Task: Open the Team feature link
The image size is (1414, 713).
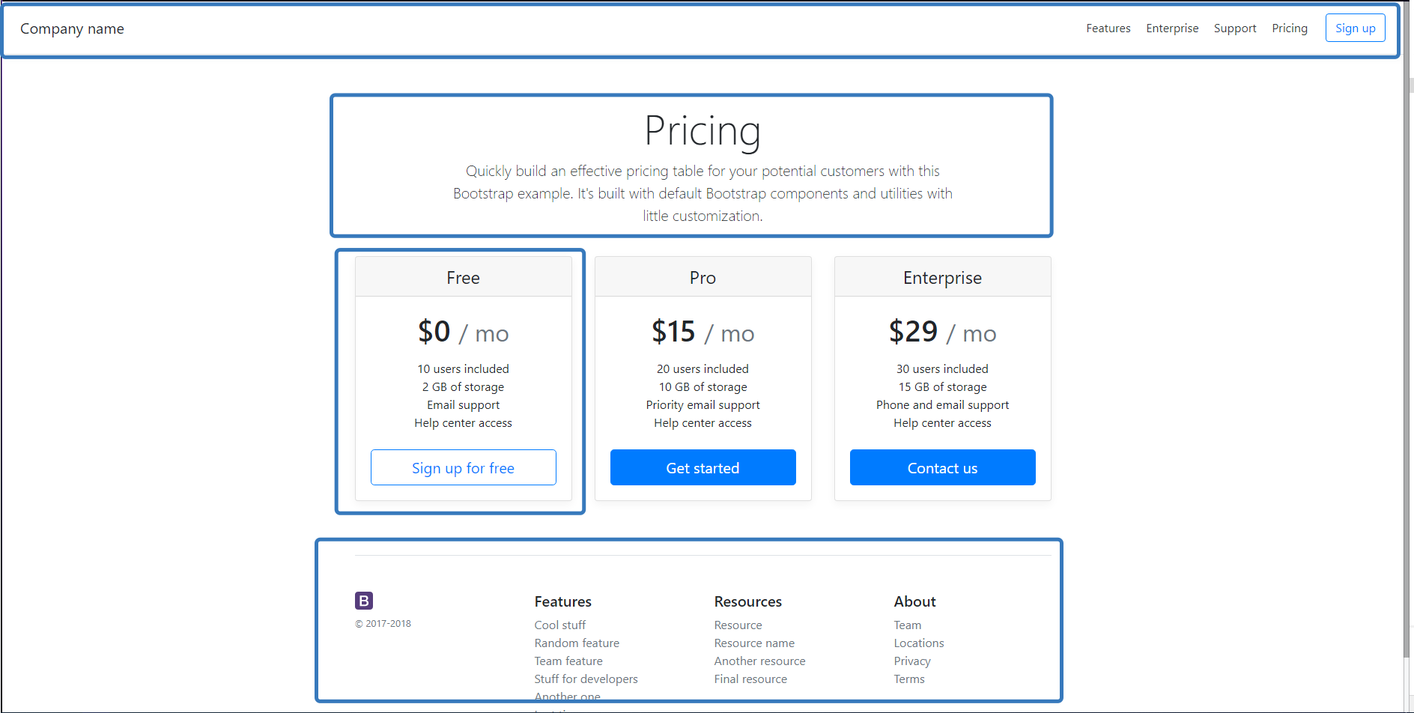Action: pyautogui.click(x=568, y=661)
